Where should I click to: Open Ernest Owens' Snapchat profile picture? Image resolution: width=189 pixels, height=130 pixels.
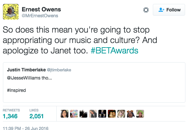pyautogui.click(x=11, y=12)
